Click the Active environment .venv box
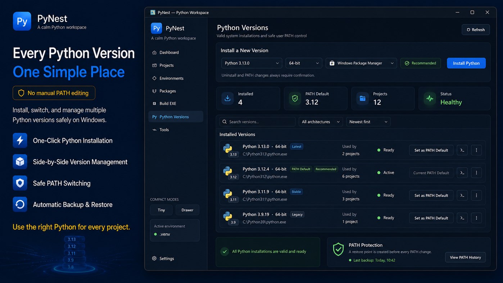The height and width of the screenshot is (283, 503). coord(175,230)
